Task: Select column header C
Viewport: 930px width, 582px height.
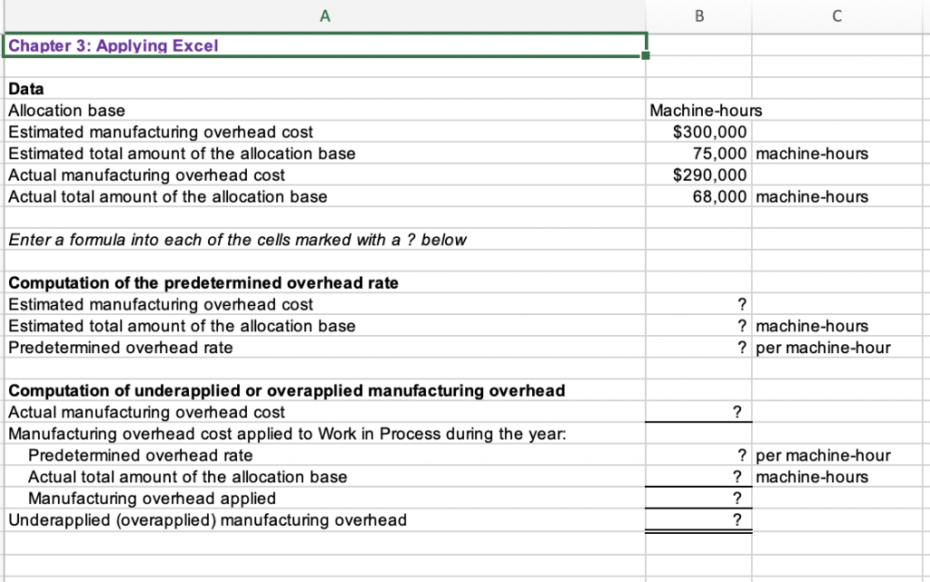Action: pyautogui.click(x=836, y=15)
